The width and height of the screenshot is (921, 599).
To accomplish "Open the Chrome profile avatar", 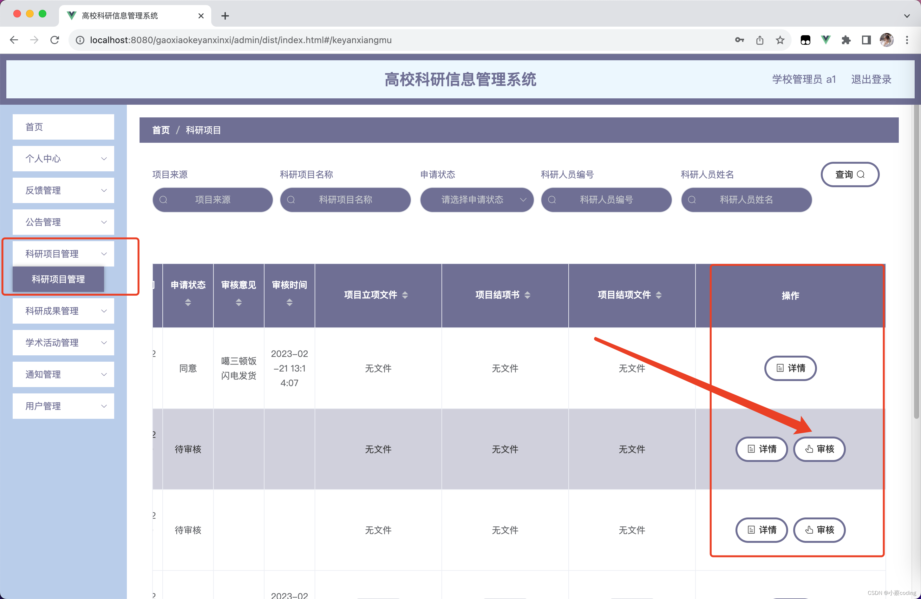I will click(886, 40).
